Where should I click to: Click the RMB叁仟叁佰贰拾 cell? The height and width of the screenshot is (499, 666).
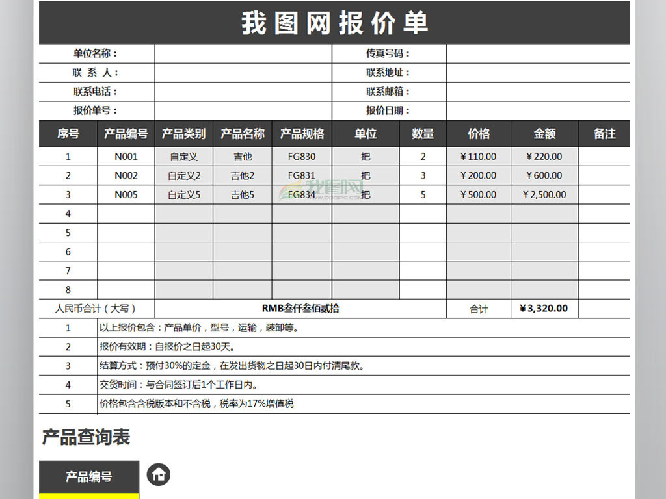tap(300, 309)
